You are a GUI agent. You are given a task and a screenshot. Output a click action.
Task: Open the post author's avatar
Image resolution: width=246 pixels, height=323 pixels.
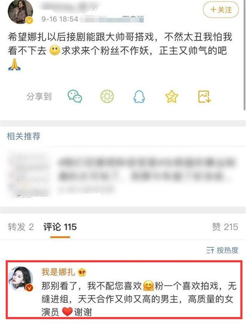point(20,12)
